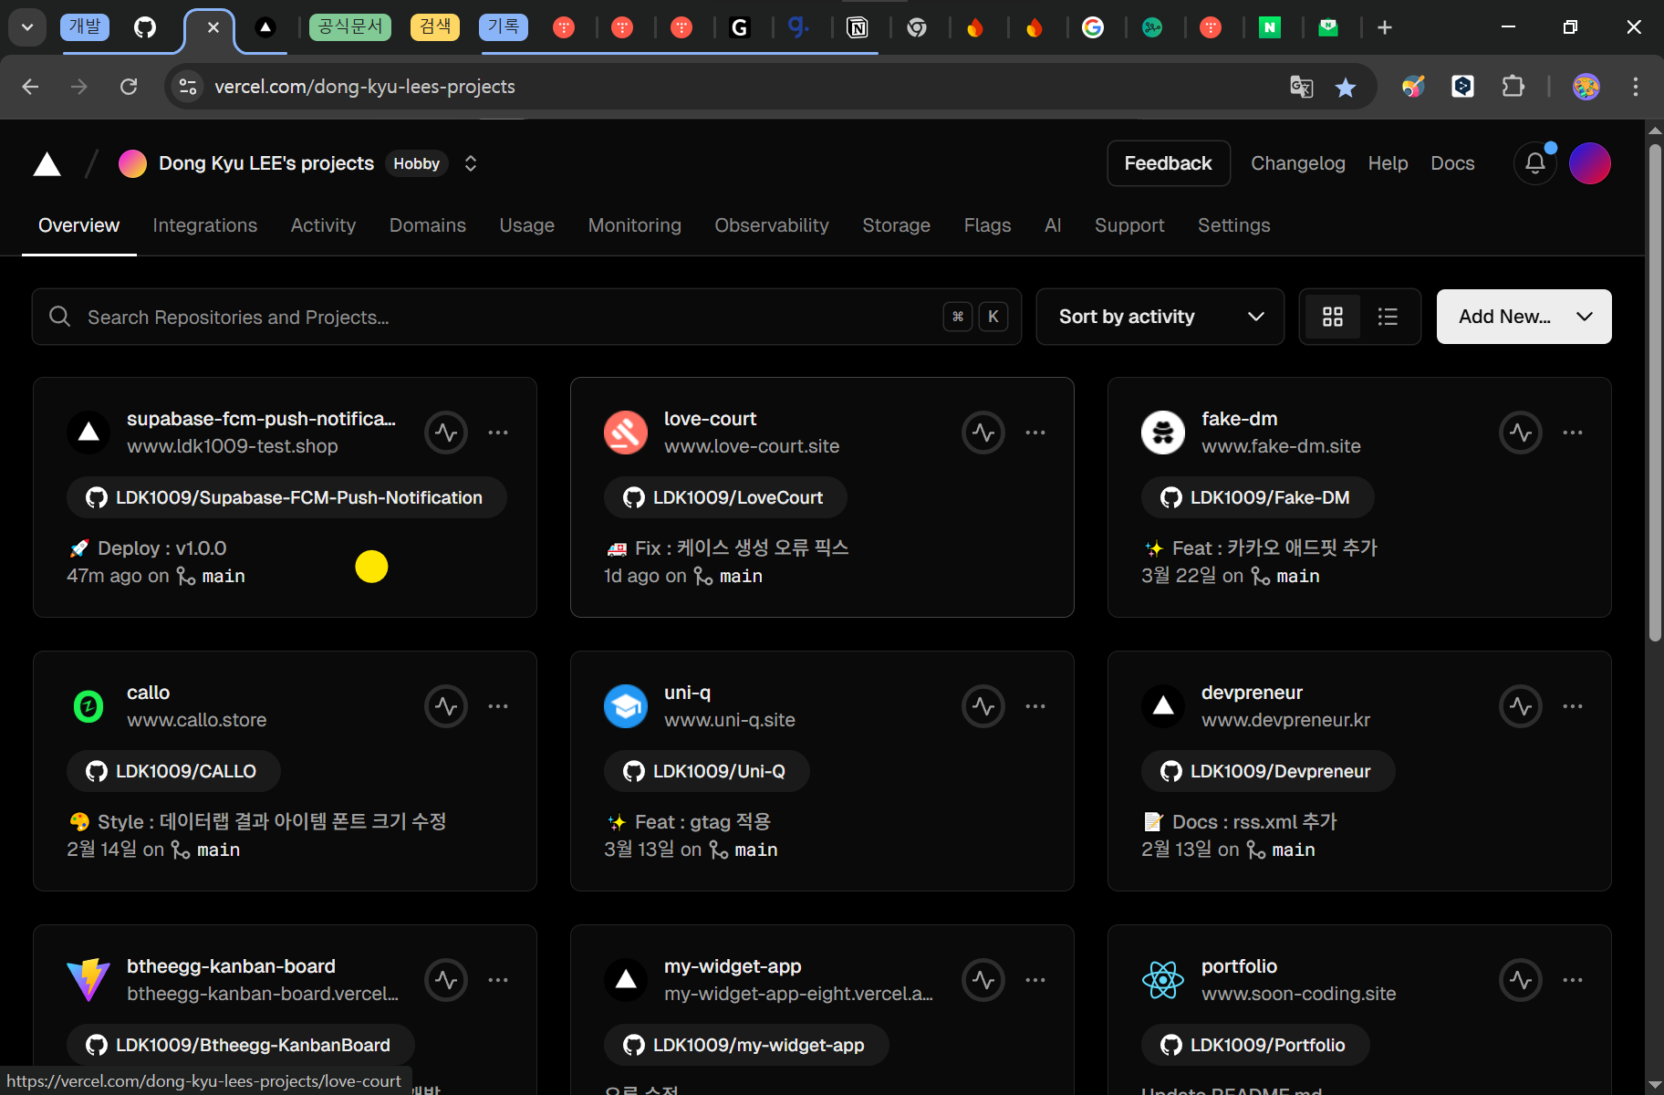1664x1095 pixels.
Task: Open more options menu for love-court
Action: [1035, 433]
